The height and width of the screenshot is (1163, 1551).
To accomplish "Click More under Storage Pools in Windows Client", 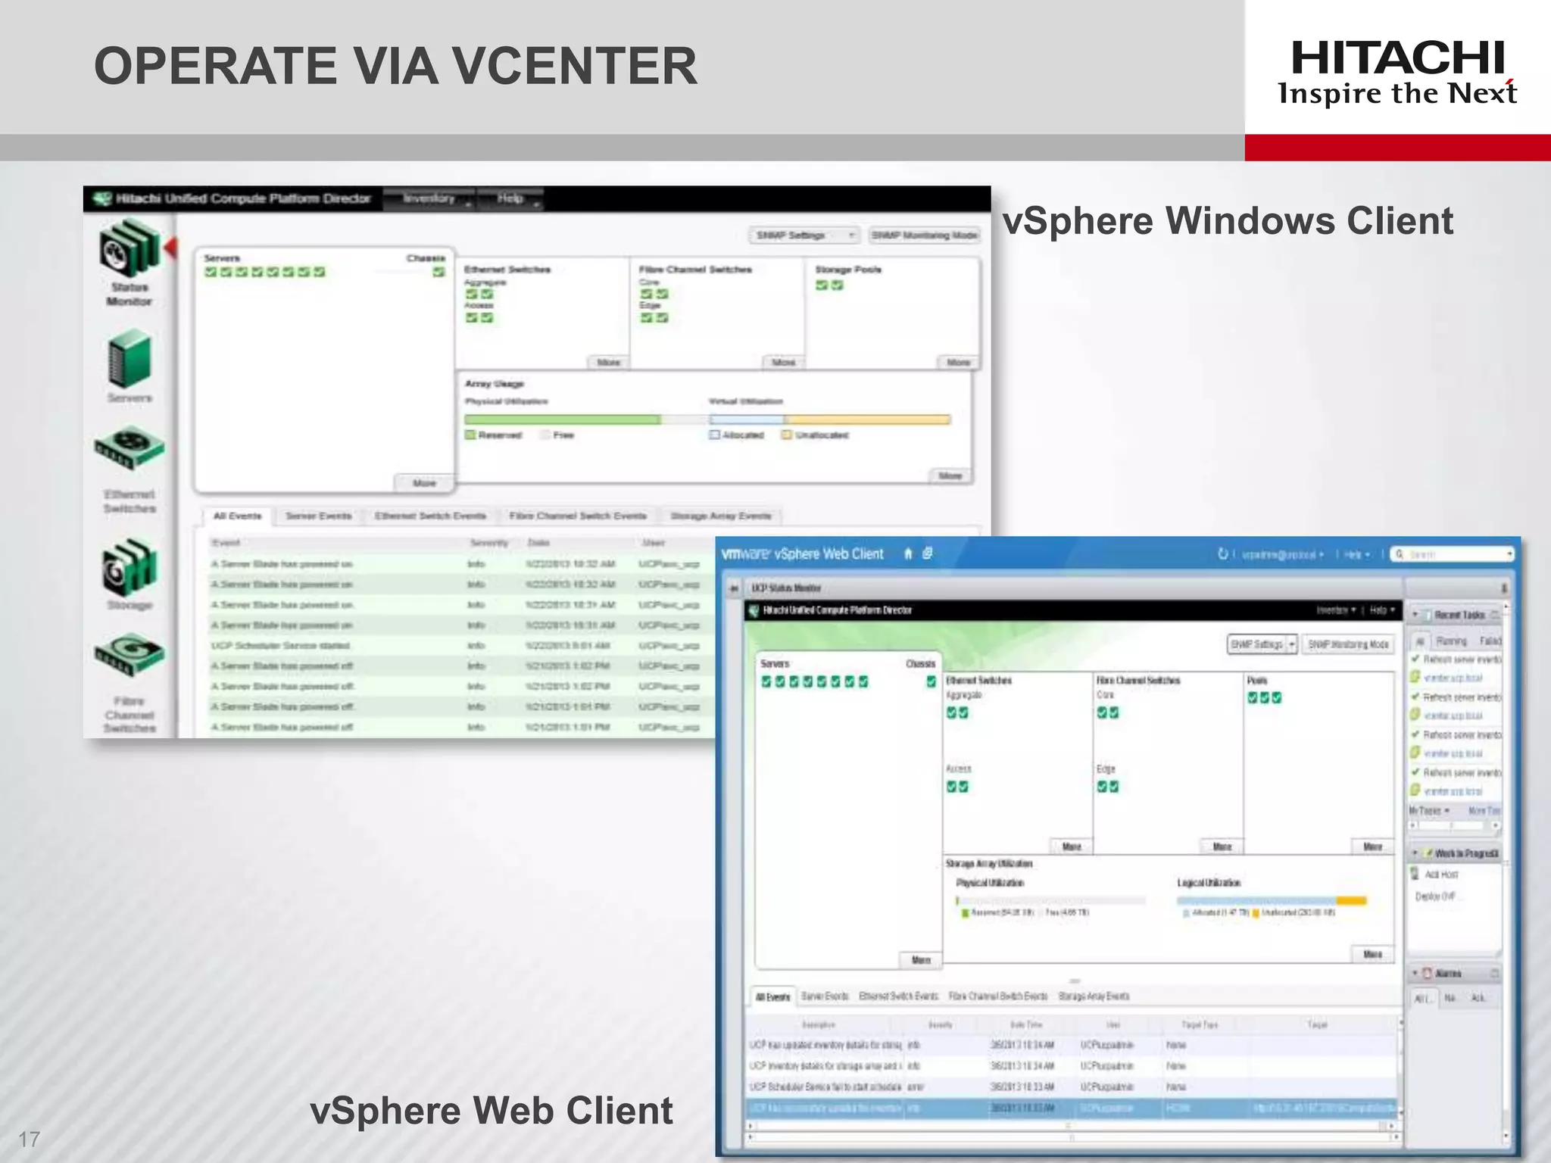I will click(x=958, y=363).
